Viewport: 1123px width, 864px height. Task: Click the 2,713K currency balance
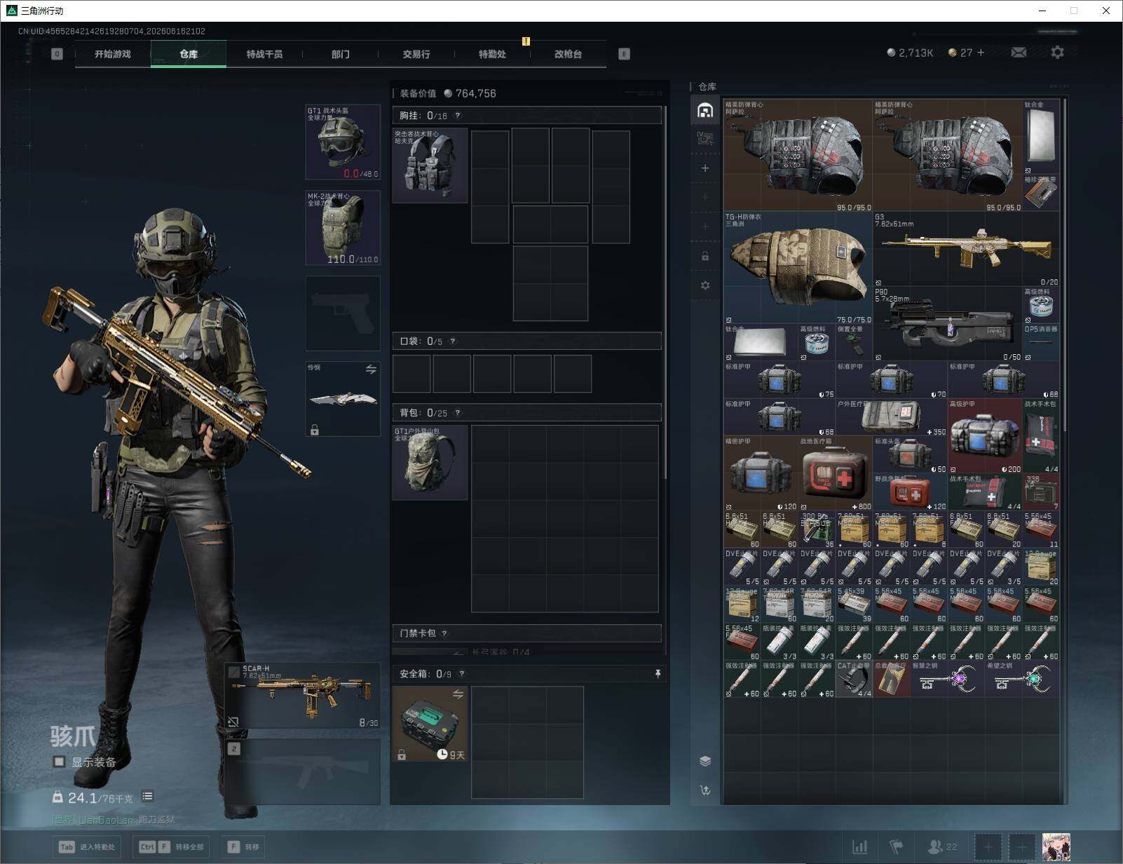(910, 53)
